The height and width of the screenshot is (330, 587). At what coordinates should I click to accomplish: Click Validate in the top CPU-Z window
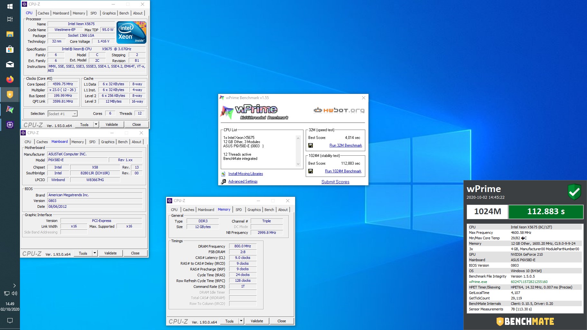(x=112, y=124)
